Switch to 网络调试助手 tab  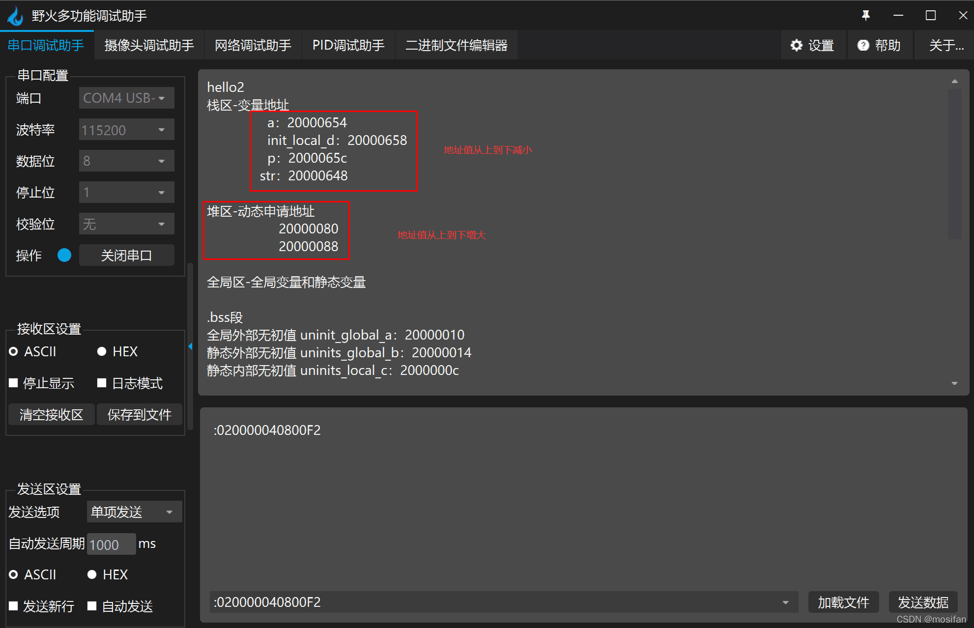[253, 45]
